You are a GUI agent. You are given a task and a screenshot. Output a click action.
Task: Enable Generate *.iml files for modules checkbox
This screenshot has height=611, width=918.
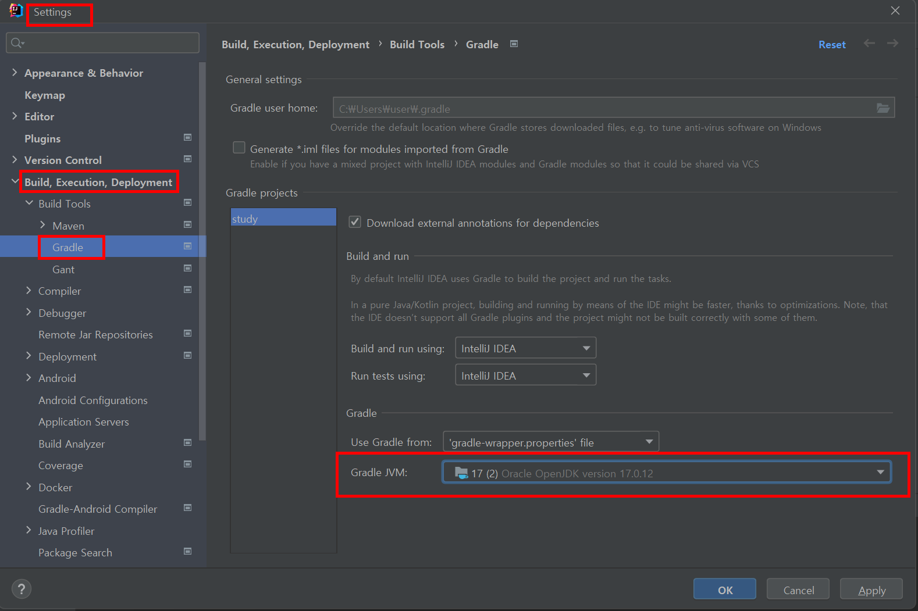click(x=239, y=148)
